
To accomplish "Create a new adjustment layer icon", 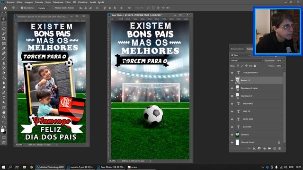I will 264,148.
